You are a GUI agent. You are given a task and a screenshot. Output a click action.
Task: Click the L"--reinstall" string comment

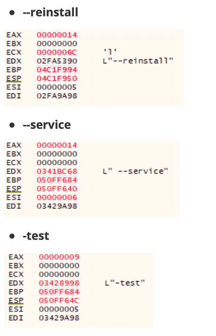138,61
